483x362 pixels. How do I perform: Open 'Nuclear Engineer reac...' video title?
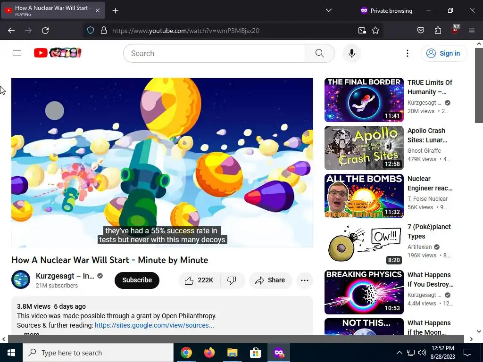tap(430, 183)
